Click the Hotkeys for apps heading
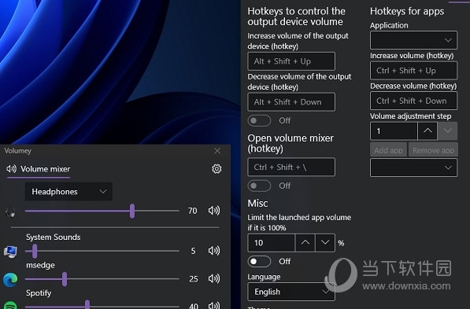The image size is (470, 309). point(407,11)
